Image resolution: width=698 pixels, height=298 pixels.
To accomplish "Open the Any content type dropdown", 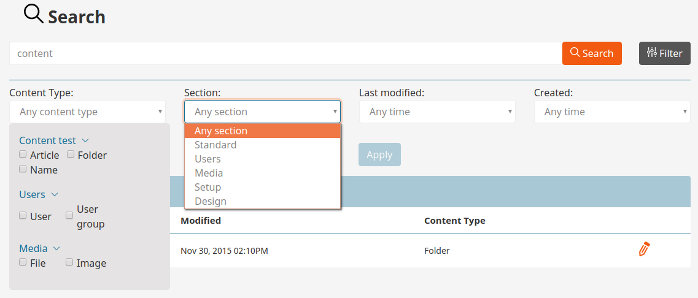I will (87, 112).
